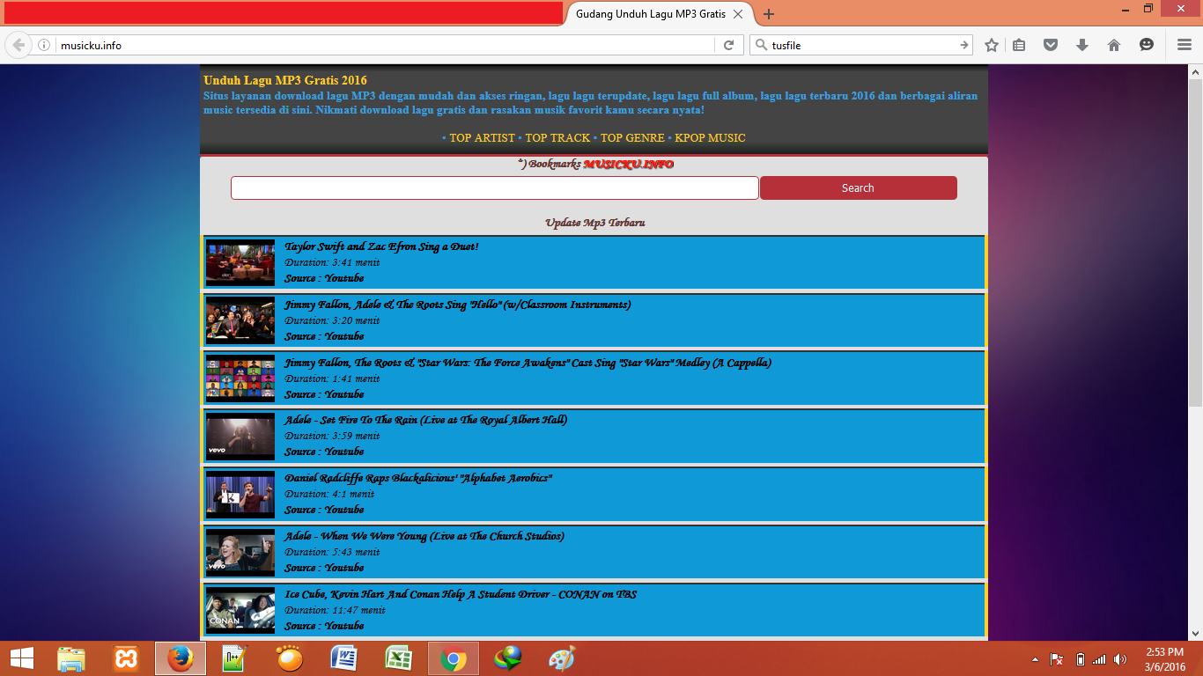Viewport: 1203px width, 676px height.
Task: Submit the tusfile search with the arrow
Action: [x=964, y=45]
